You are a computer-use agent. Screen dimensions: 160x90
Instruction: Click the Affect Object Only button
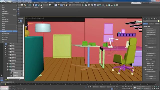pos(151,32)
